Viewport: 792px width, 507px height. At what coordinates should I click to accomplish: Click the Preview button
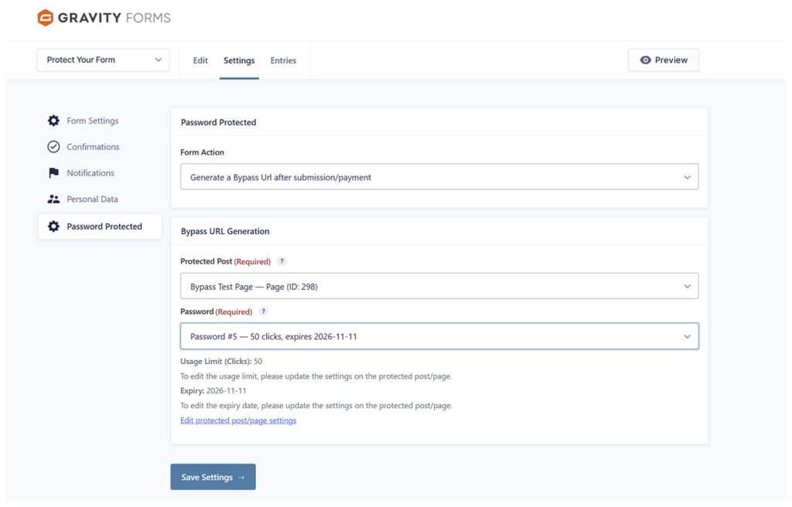(664, 60)
